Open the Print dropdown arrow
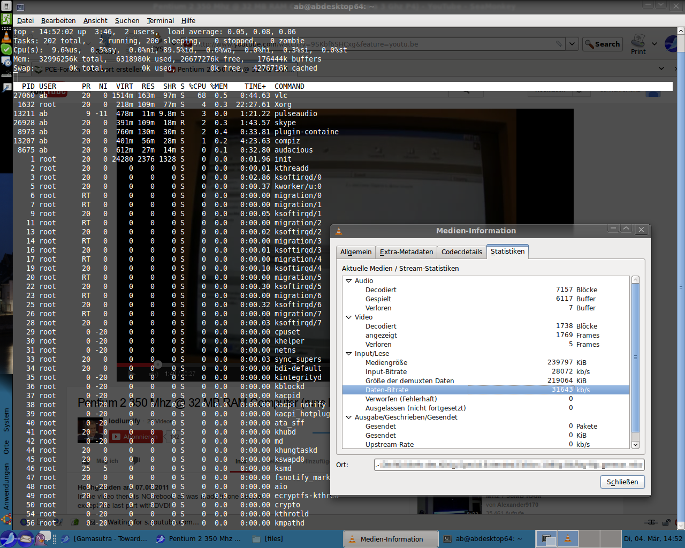Image resolution: width=685 pixels, height=548 pixels. click(x=654, y=44)
